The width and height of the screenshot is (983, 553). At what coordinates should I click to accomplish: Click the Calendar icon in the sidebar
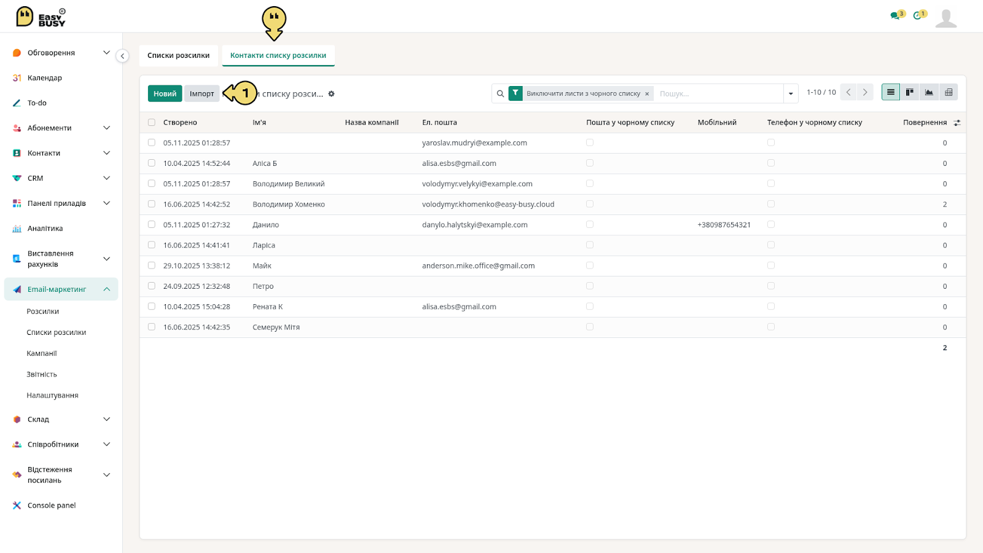point(17,78)
